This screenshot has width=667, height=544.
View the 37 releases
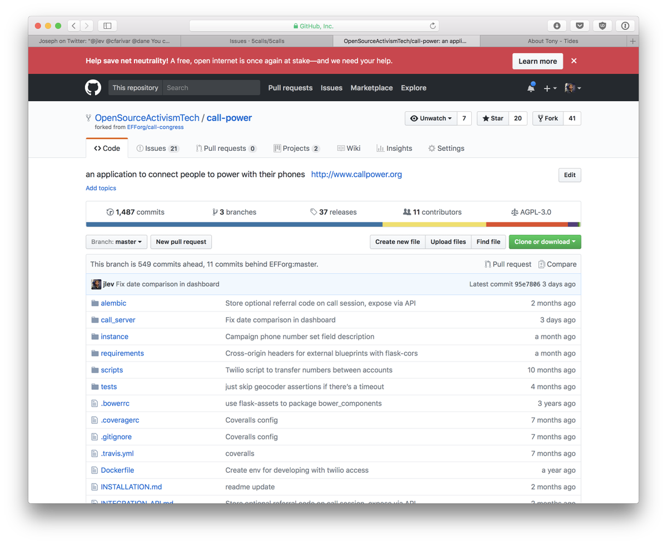[x=333, y=212]
